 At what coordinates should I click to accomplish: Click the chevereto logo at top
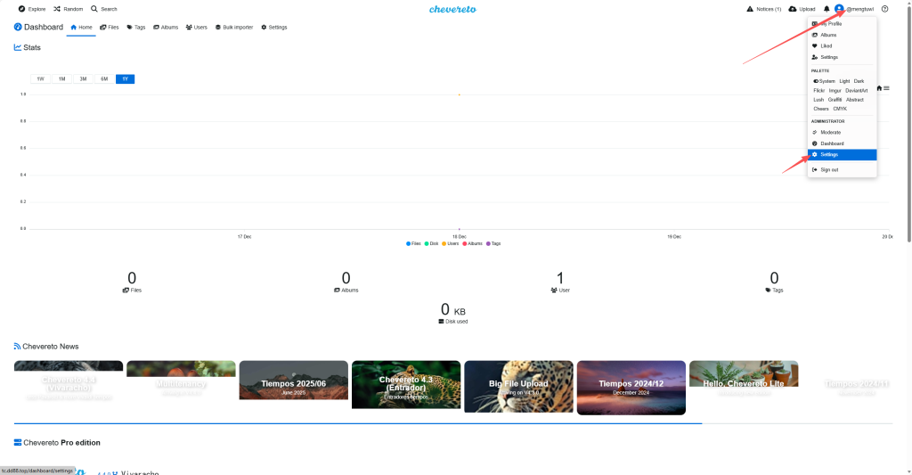pyautogui.click(x=452, y=9)
